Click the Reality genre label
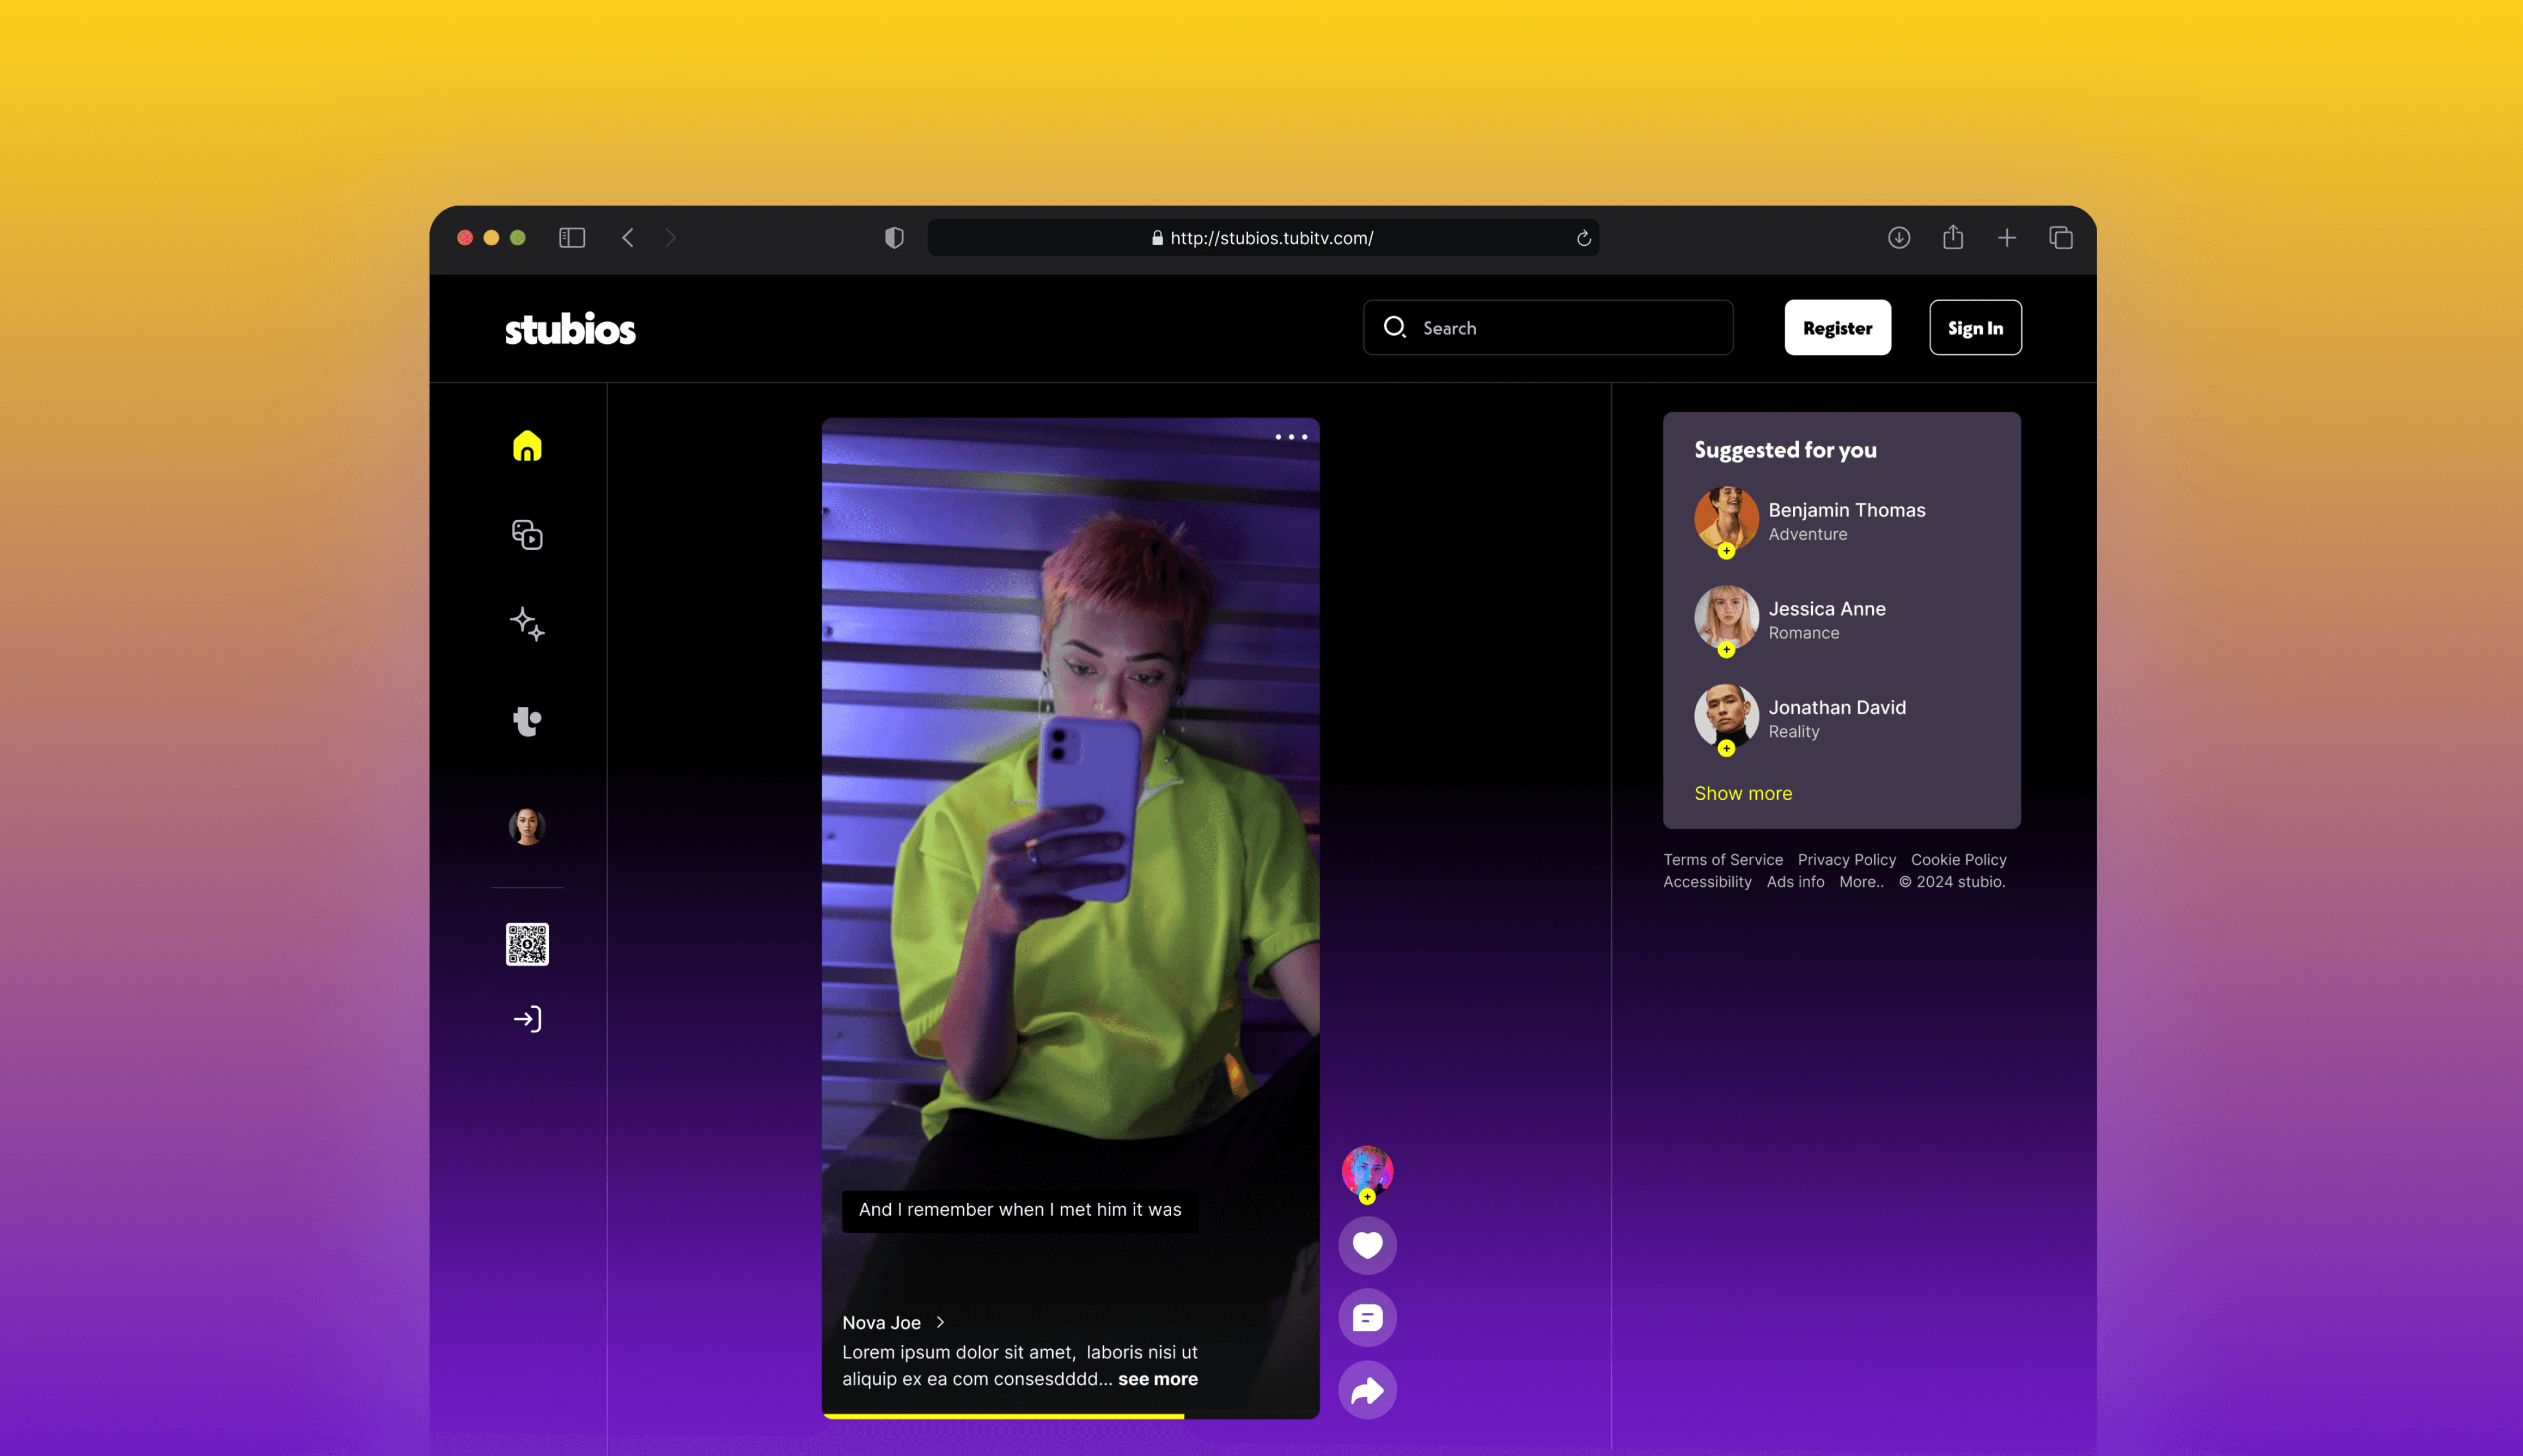This screenshot has height=1456, width=2523. pos(1794,732)
